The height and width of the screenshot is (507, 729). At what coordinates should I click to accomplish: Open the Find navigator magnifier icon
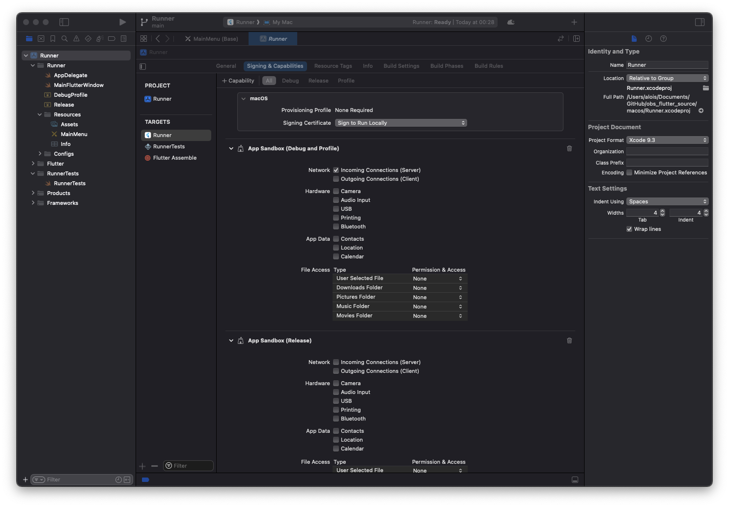pos(64,39)
